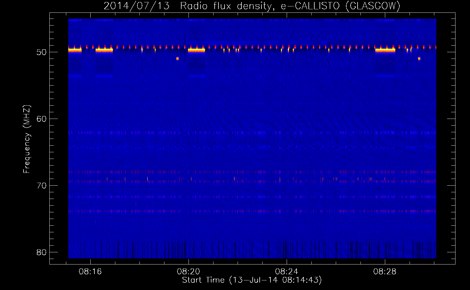Viewport: 470px width, 290px height.
Task: Click the 08:16 time tick label
Action: (x=90, y=272)
